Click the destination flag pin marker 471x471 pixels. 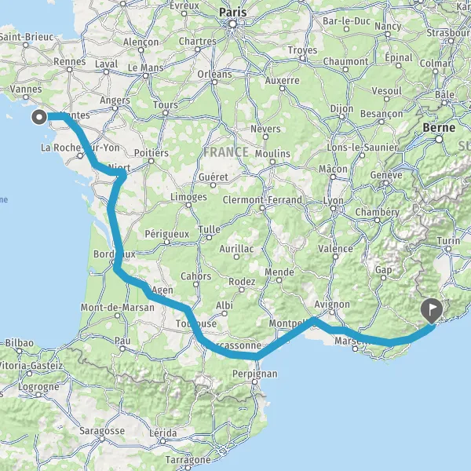pyautogui.click(x=432, y=311)
